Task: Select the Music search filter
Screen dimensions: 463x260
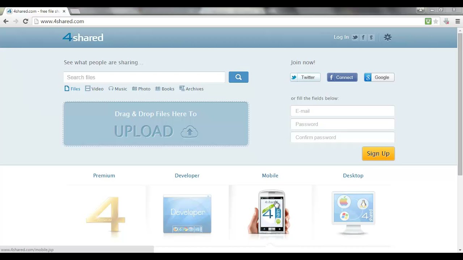Action: (118, 88)
